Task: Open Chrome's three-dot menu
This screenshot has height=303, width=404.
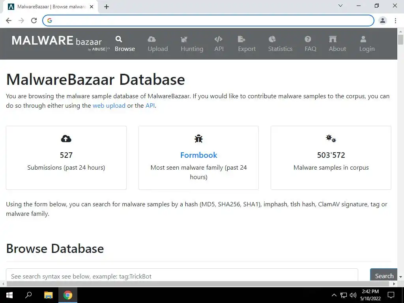Action: tap(395, 21)
